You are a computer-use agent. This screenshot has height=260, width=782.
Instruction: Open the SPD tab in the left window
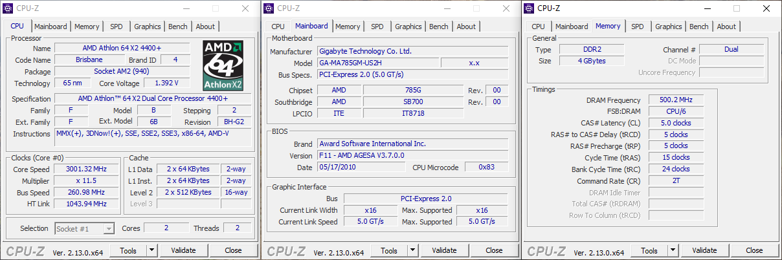coord(117,27)
